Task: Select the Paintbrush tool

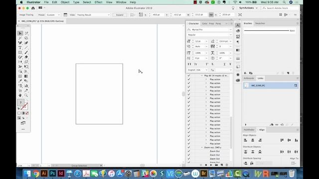Action: [x=26, y=52]
